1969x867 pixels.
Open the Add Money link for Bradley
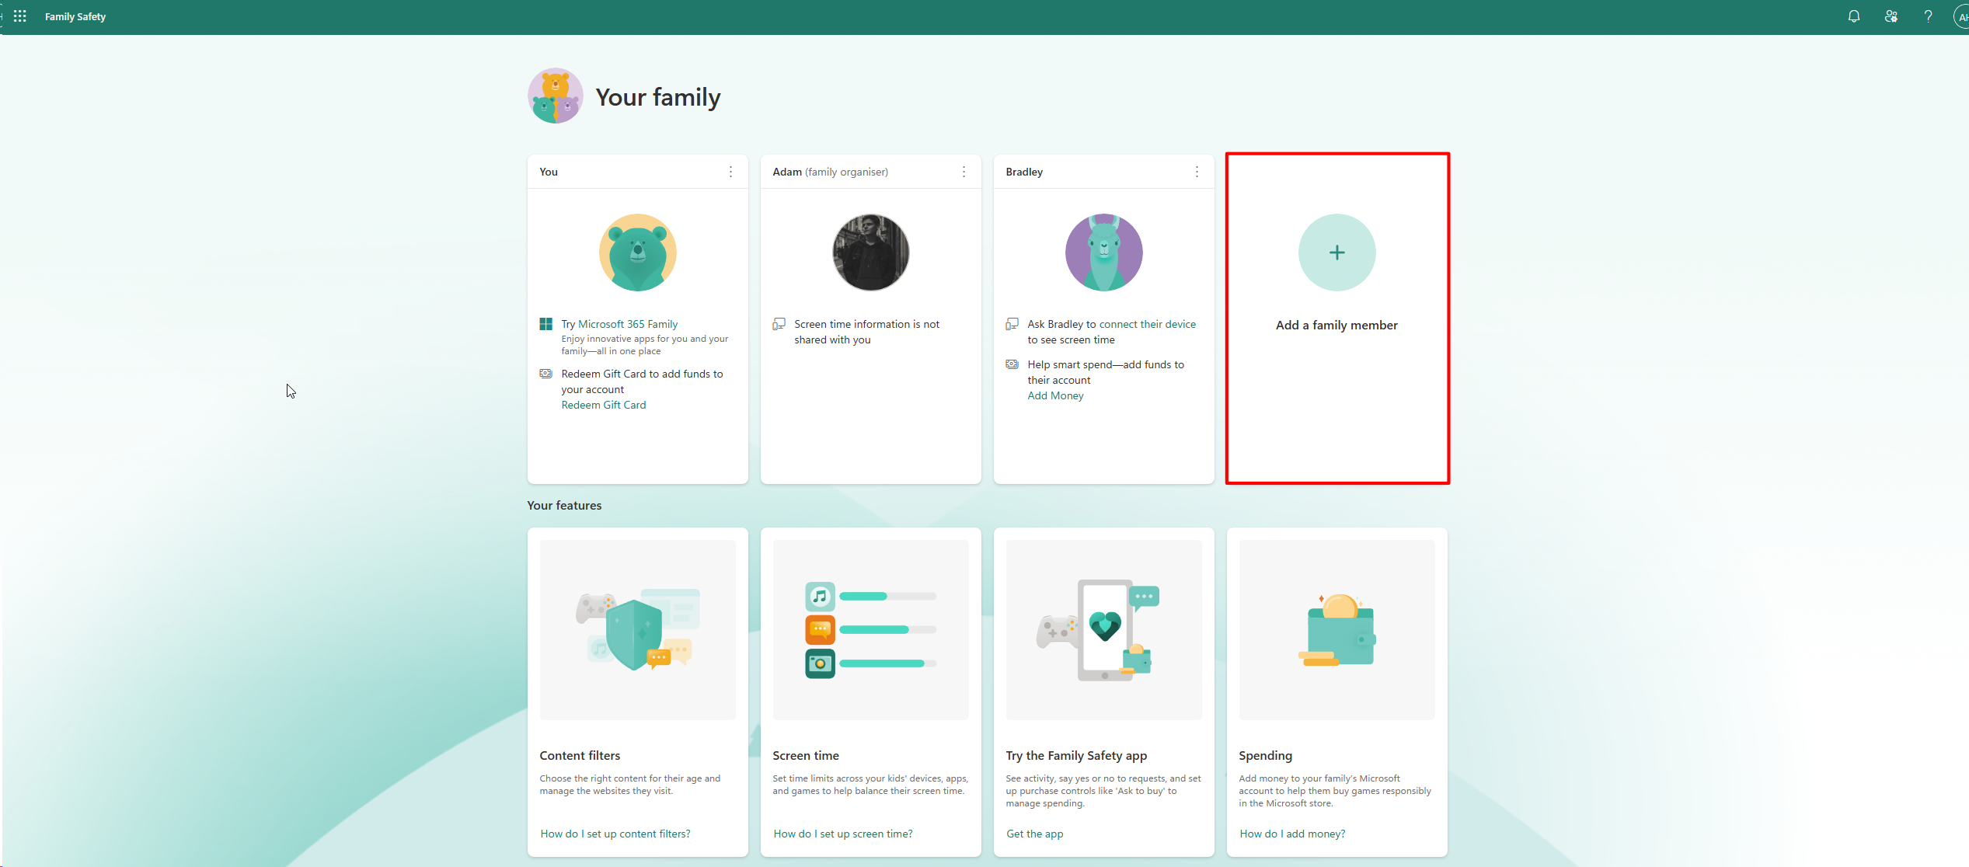click(x=1055, y=395)
